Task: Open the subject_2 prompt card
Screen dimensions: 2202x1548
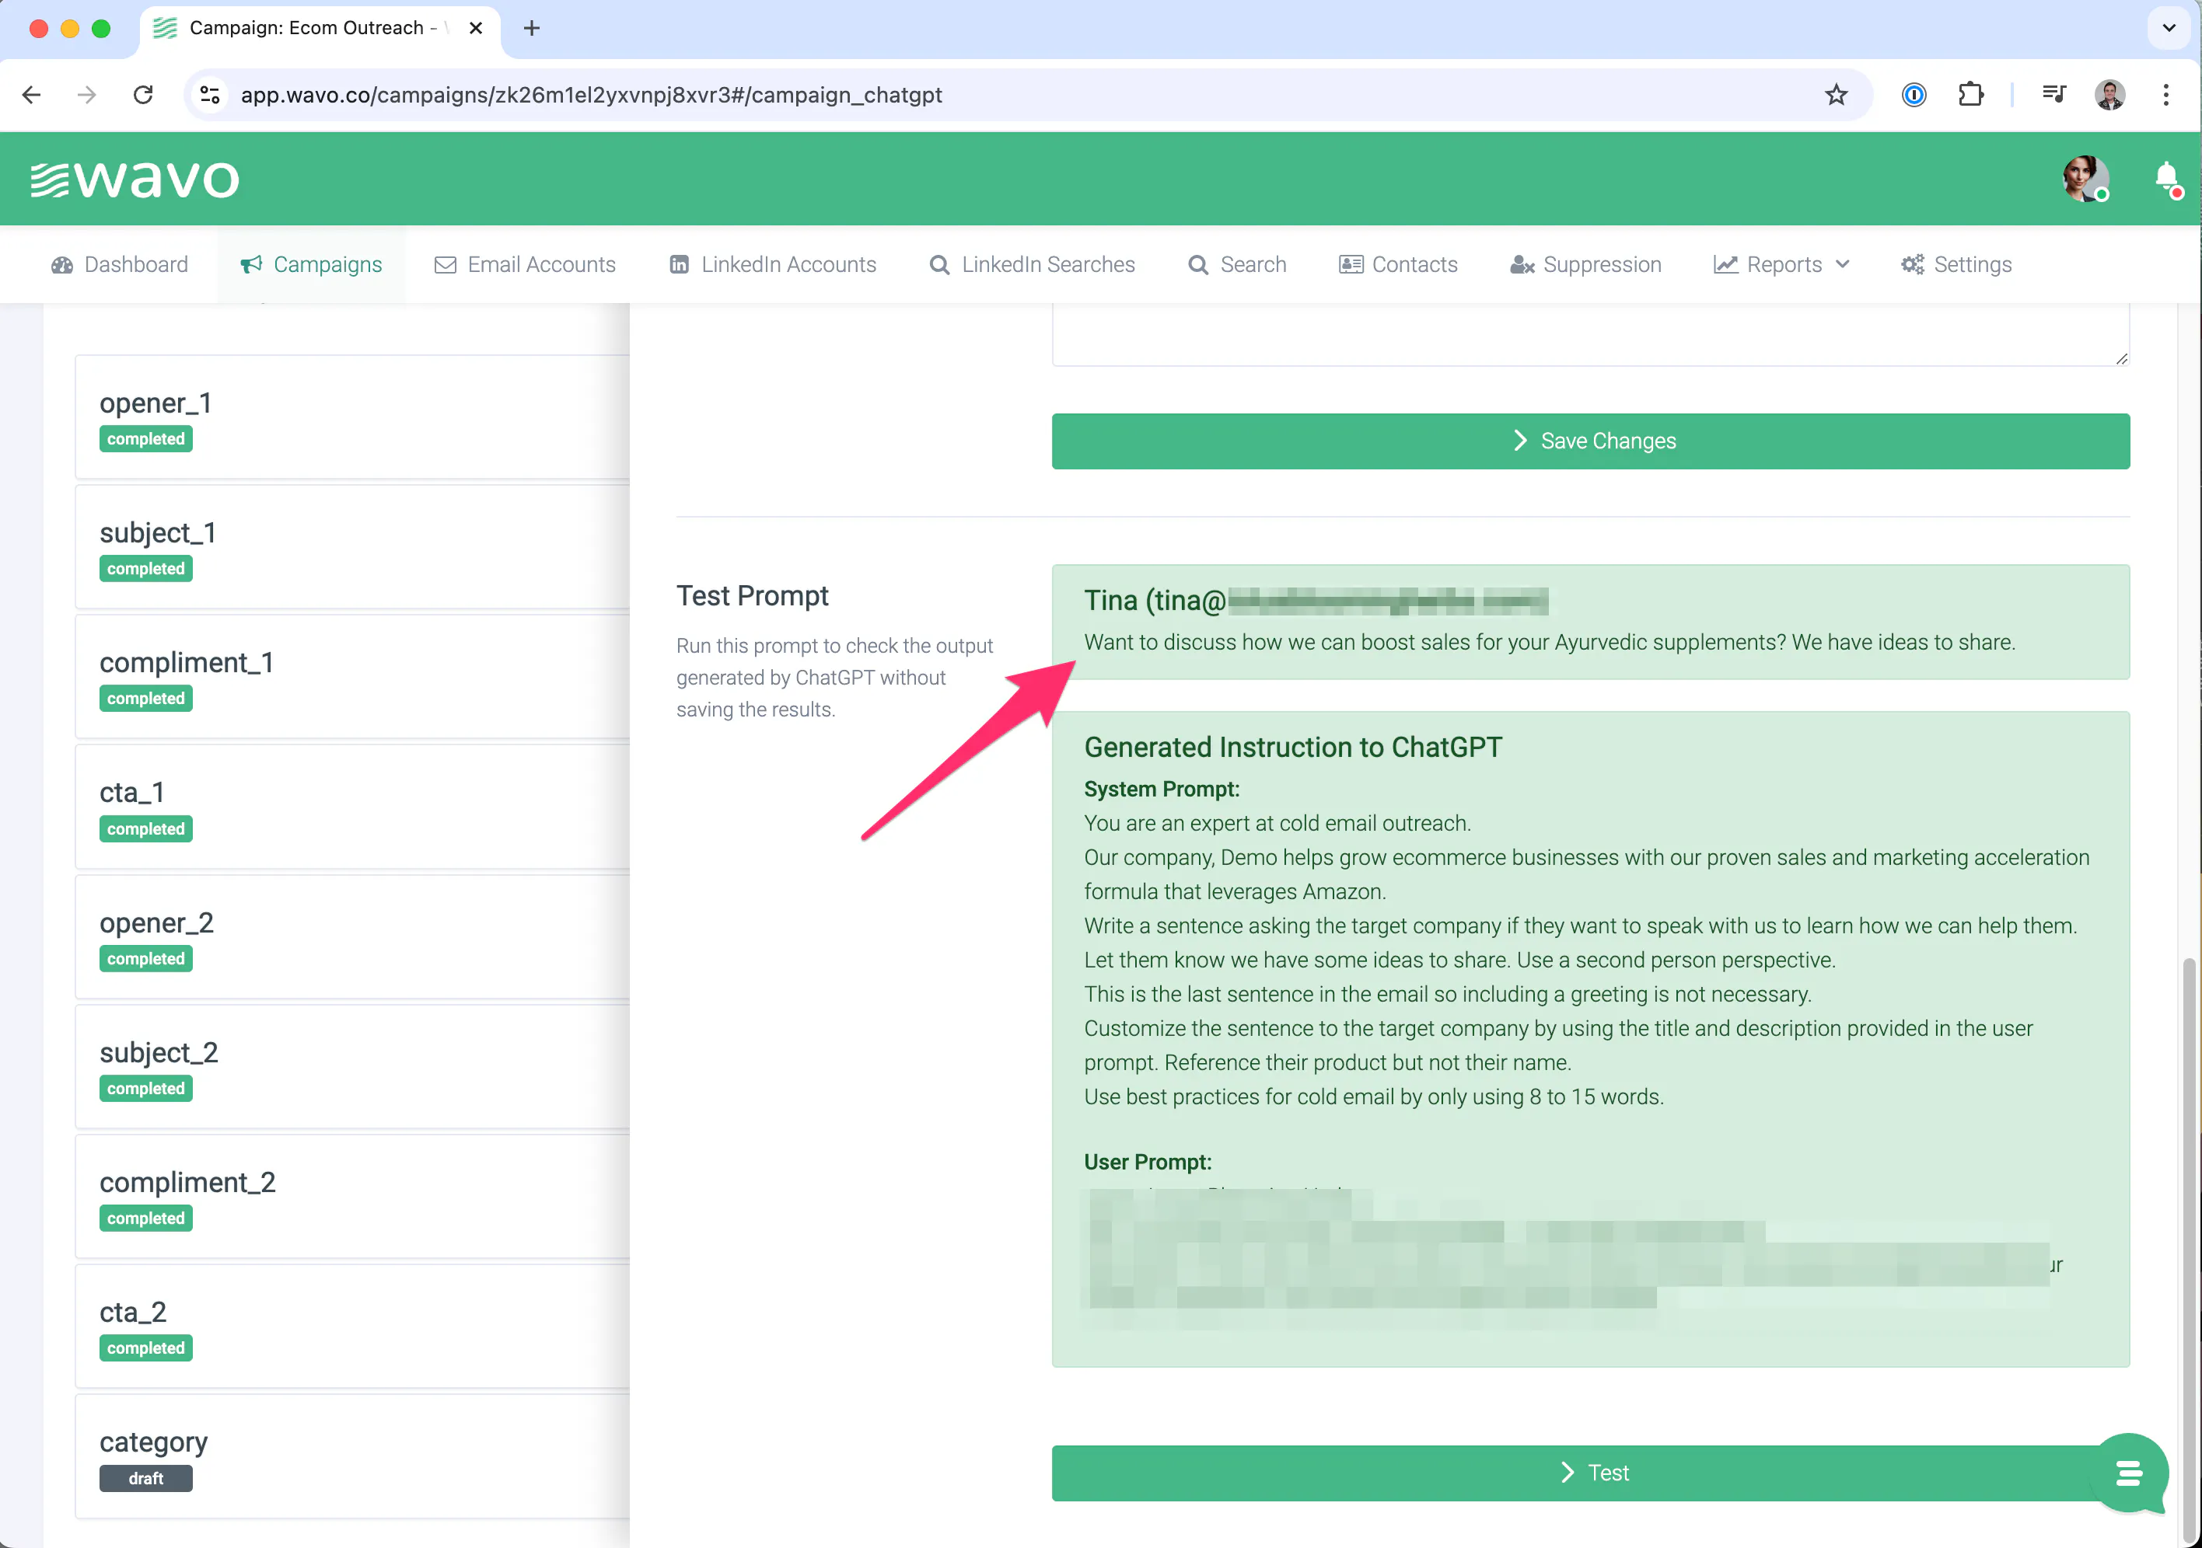Action: pyautogui.click(x=353, y=1067)
